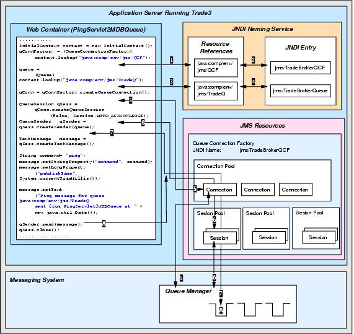The width and height of the screenshot is (354, 334).
Task: Select the 'Resource References' heading
Action: point(216,47)
